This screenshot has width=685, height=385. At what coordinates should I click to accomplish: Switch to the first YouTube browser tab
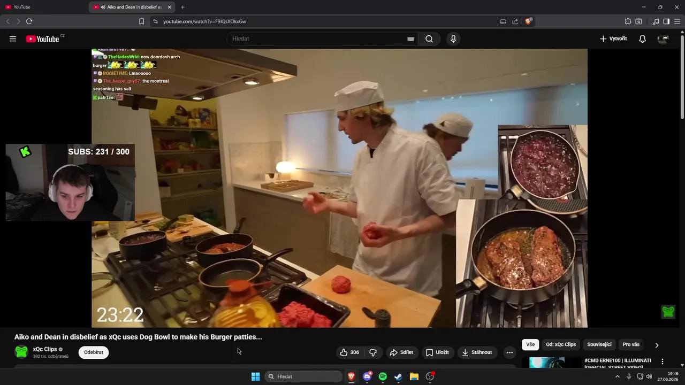pos(44,7)
